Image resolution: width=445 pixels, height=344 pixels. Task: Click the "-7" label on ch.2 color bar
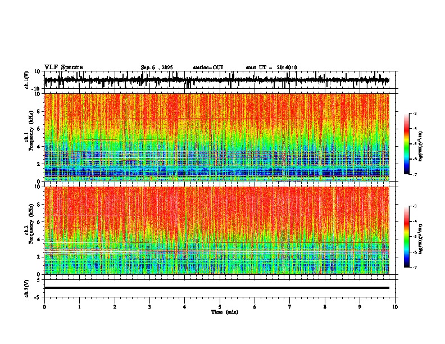[x=415, y=268]
